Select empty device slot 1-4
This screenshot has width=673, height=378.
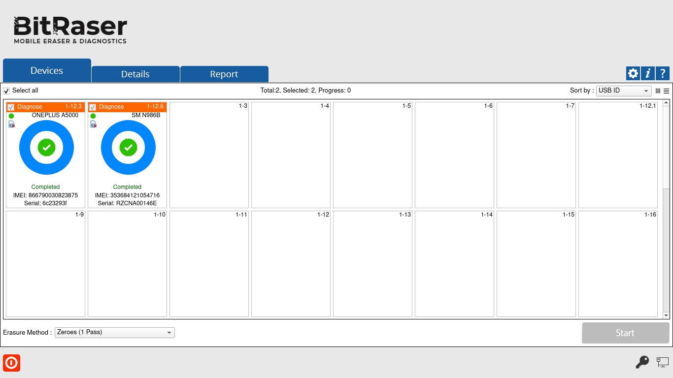291,155
